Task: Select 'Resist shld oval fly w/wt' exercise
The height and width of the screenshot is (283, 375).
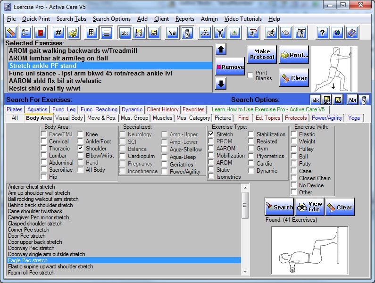Action: click(110, 88)
